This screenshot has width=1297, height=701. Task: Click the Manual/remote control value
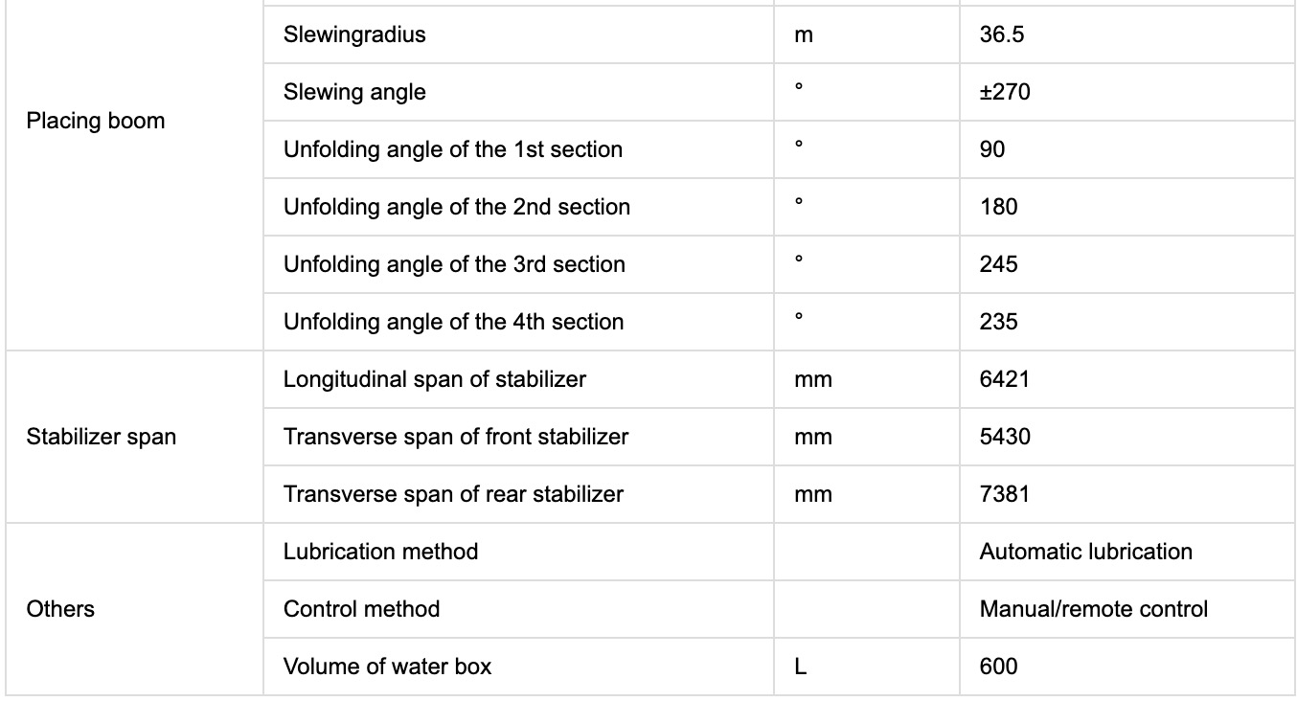tap(1094, 610)
